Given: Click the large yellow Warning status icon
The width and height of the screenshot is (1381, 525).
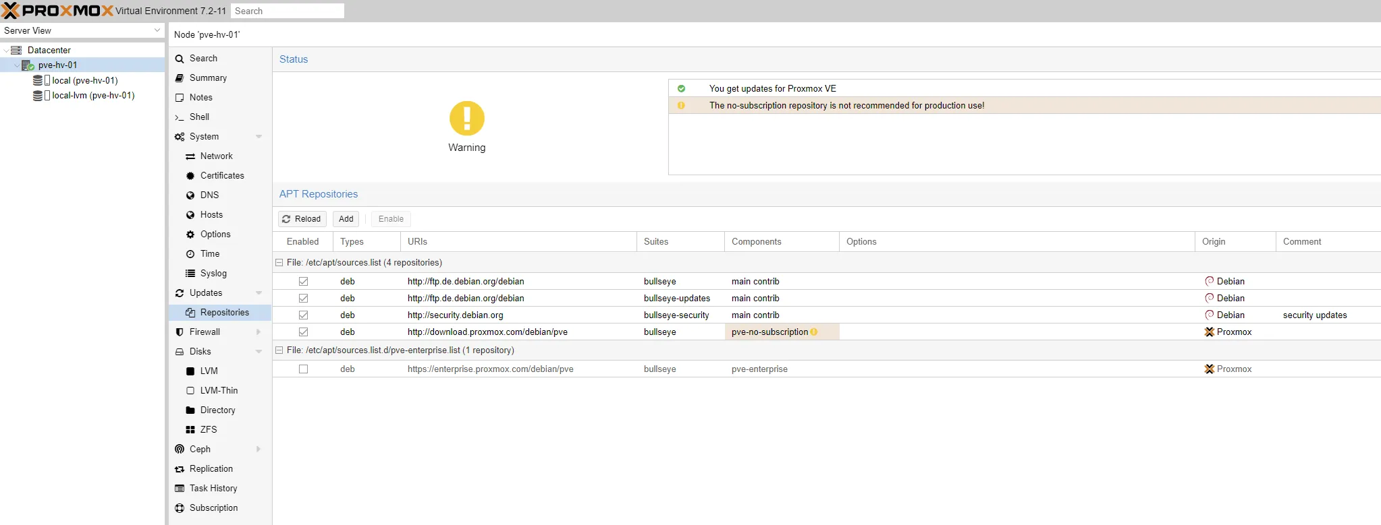Looking at the screenshot, I should pyautogui.click(x=467, y=119).
